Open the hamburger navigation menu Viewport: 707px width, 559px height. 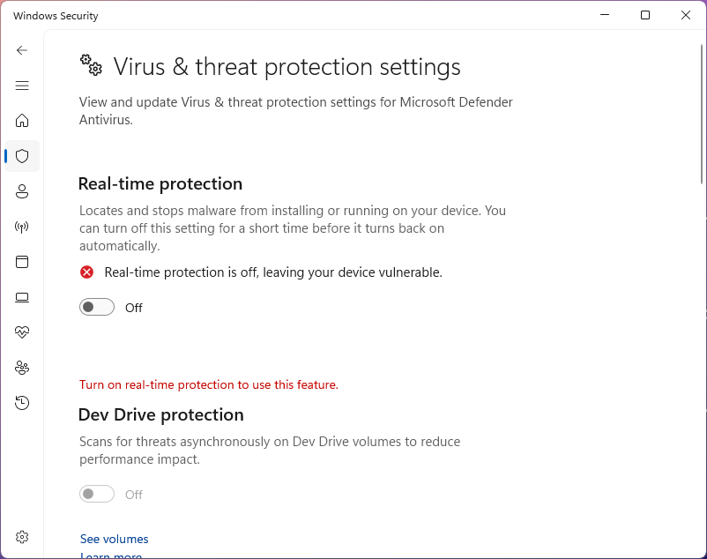pos(22,86)
